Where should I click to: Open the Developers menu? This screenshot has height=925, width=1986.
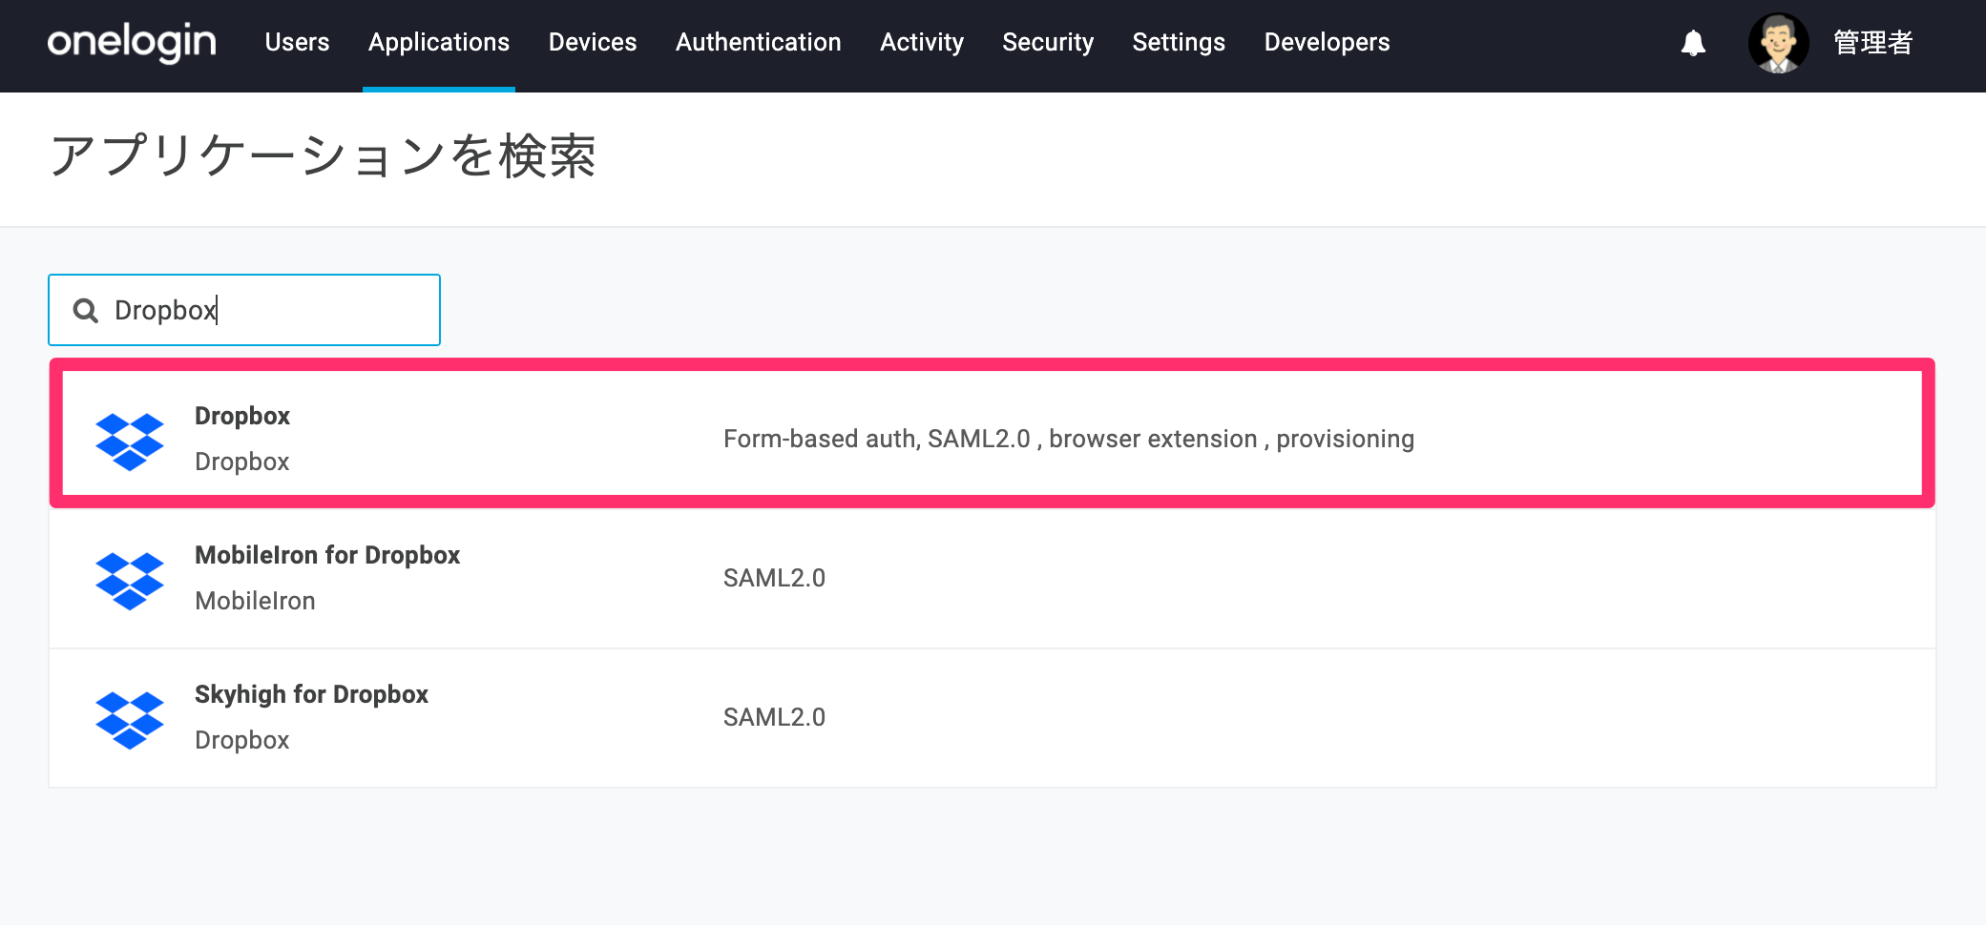pos(1327,42)
